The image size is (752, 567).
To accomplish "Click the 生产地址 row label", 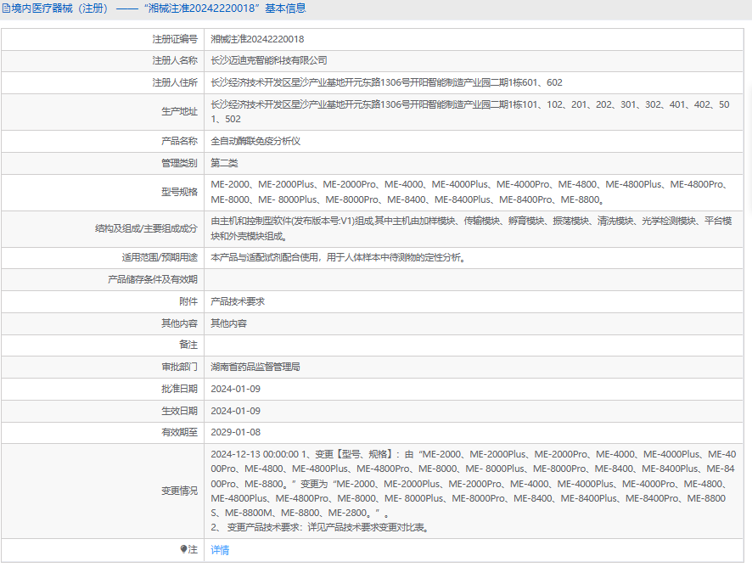I will [x=179, y=112].
